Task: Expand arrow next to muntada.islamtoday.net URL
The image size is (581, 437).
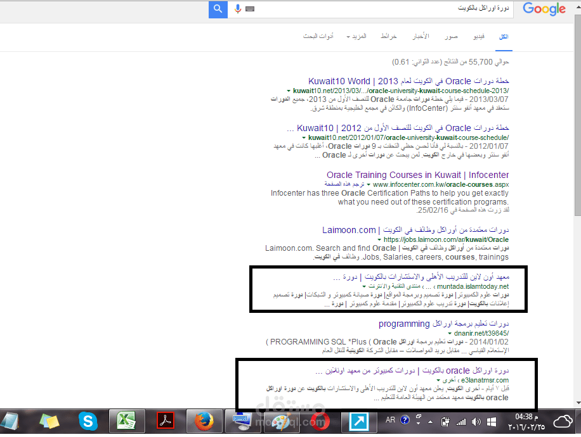Action: click(364, 287)
